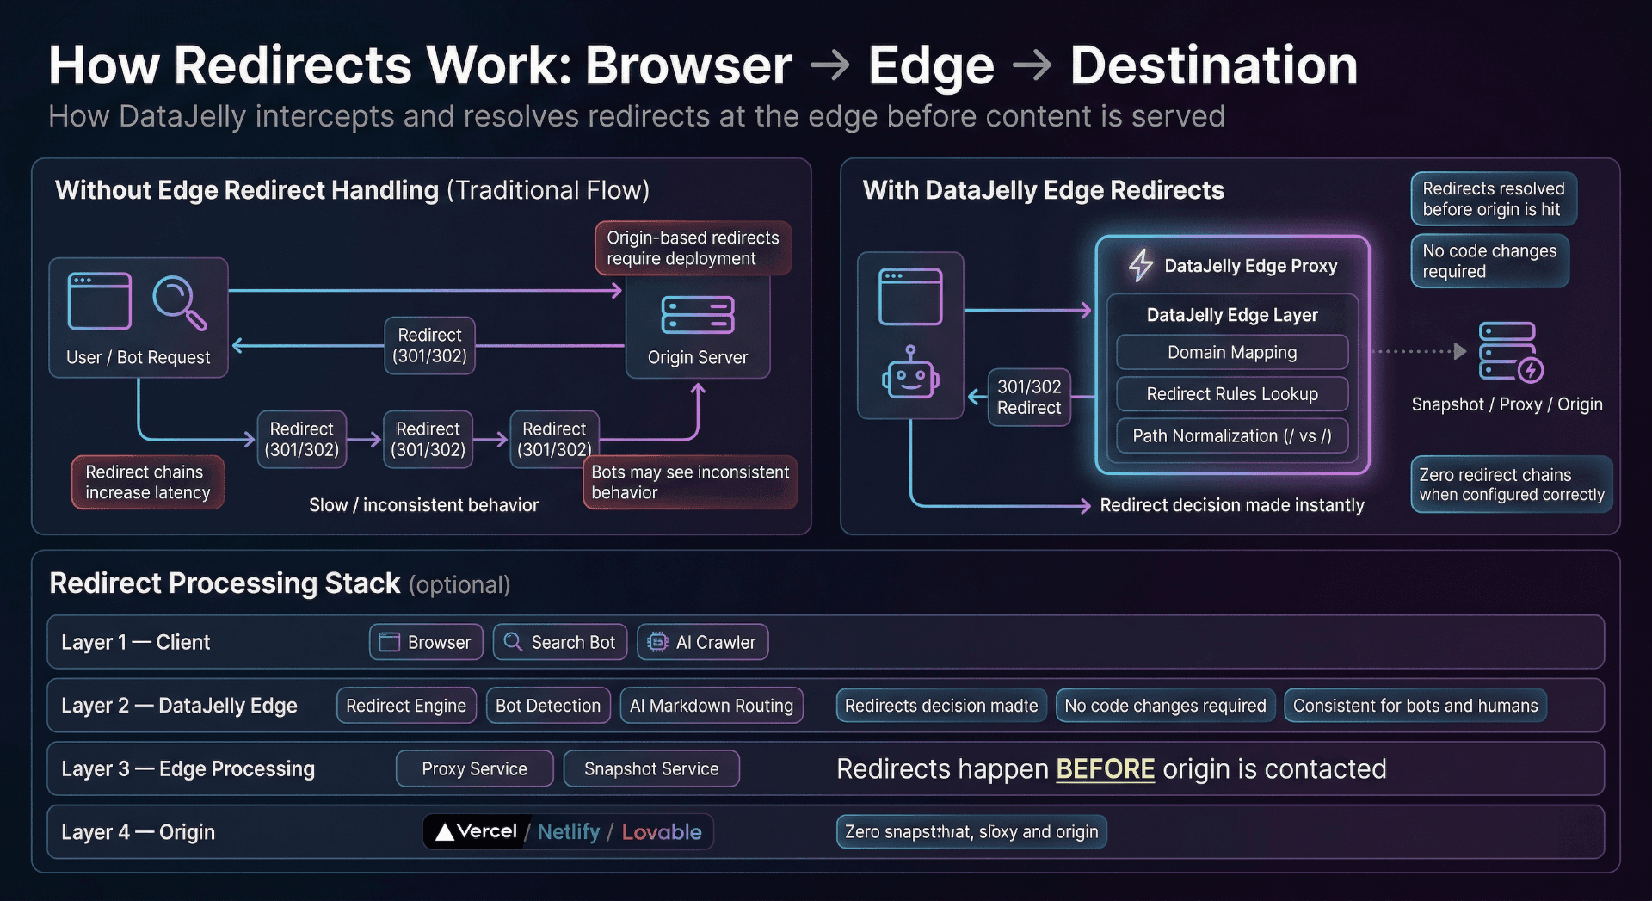Click the Snapshot / Proxy / Origin server icon

pyautogui.click(x=1511, y=352)
